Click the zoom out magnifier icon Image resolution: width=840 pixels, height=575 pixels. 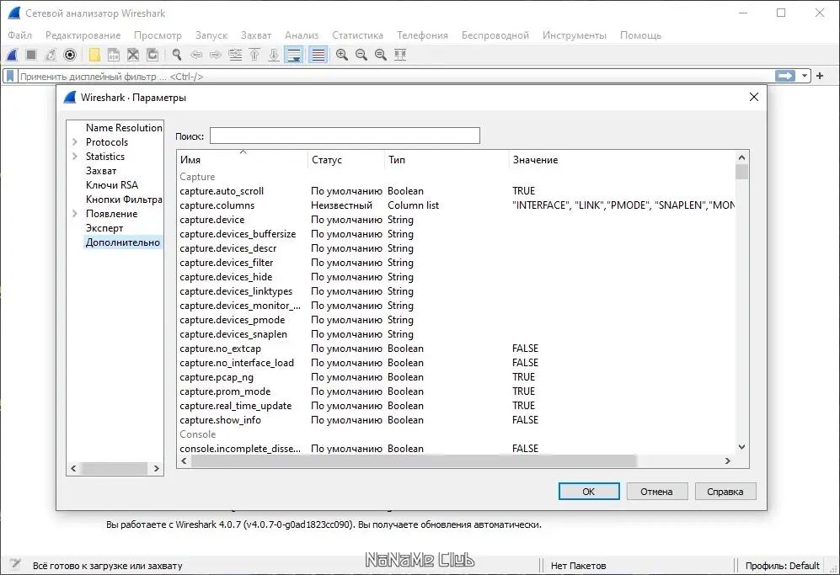coord(361,55)
